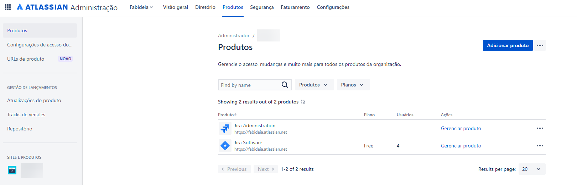Go to the Segurança tab
The width and height of the screenshot is (577, 185).
[262, 7]
